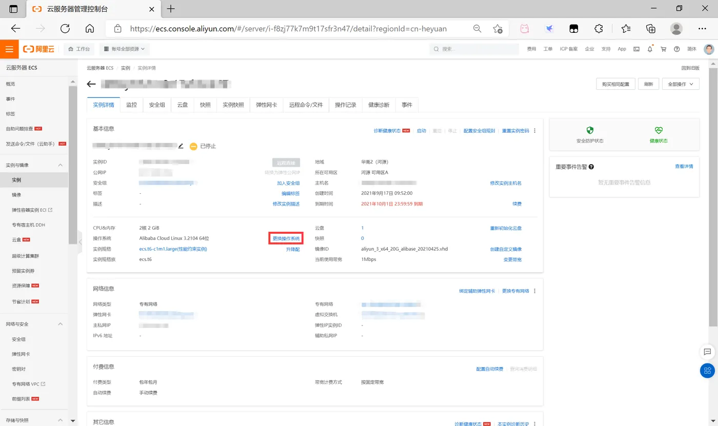Open the blue floating apps grid button
The height and width of the screenshot is (426, 718).
pyautogui.click(x=707, y=371)
